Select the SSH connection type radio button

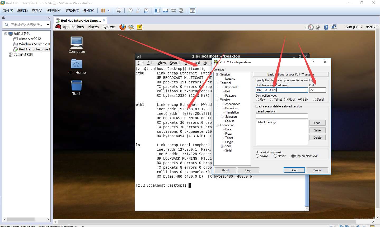point(300,100)
